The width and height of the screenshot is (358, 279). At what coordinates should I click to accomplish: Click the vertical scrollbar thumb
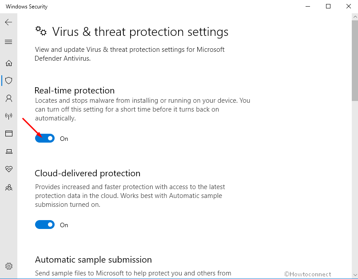tap(355, 60)
